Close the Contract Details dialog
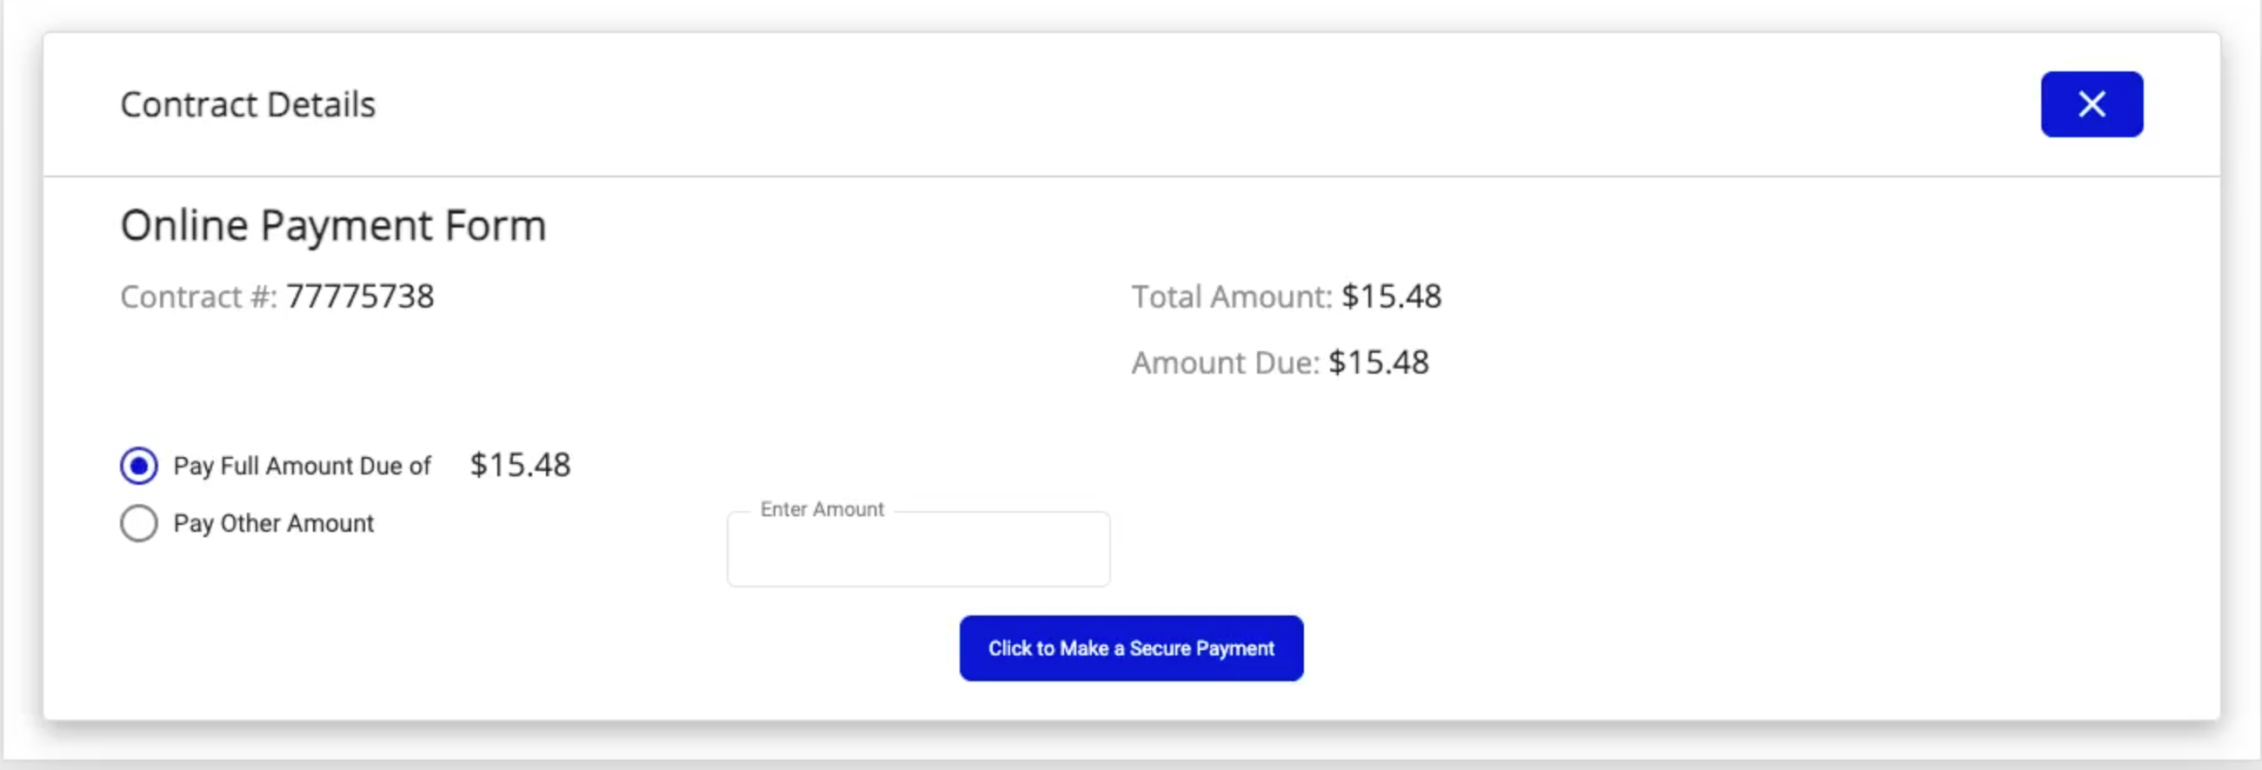This screenshot has width=2262, height=770. pos(2091,104)
